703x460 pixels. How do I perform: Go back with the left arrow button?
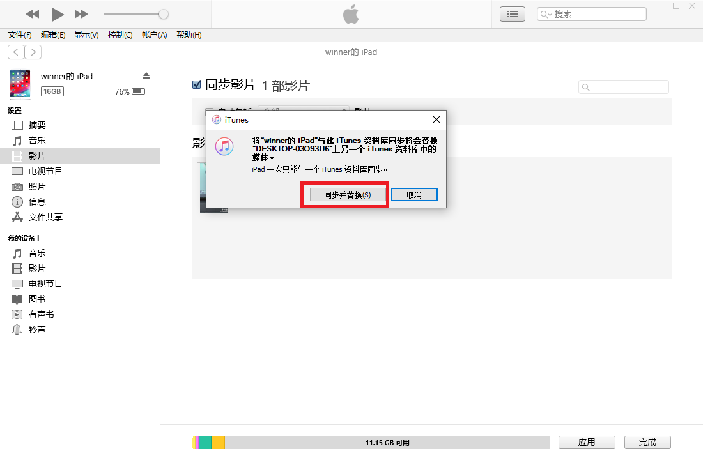pyautogui.click(x=16, y=52)
